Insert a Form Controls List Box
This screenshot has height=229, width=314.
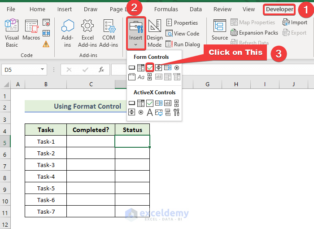(168, 68)
